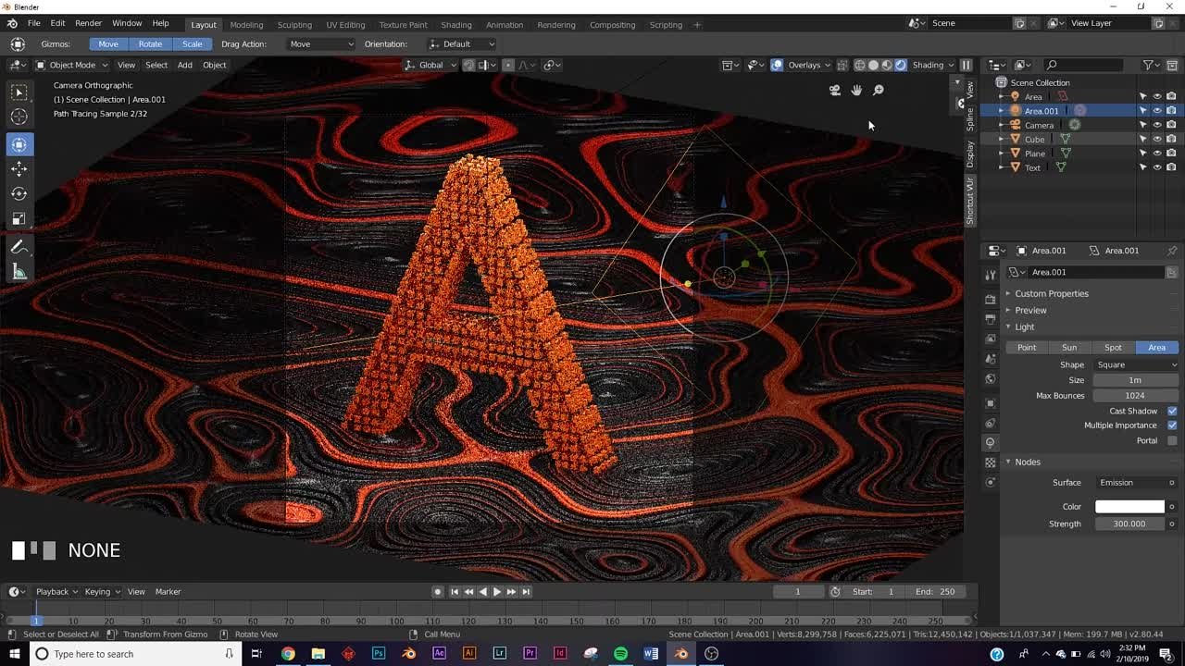Open the Orientation dropdown set to Default
This screenshot has height=666, width=1185.
pyautogui.click(x=461, y=43)
